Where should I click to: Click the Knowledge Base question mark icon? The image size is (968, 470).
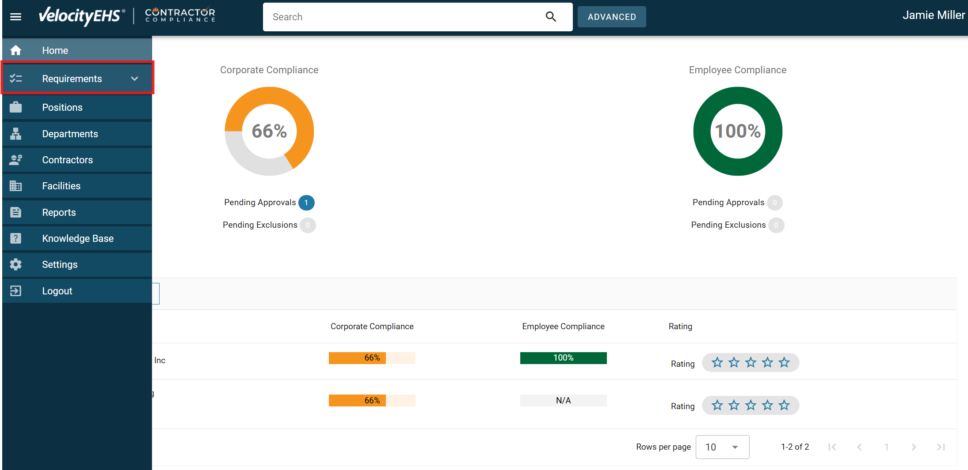[x=16, y=238]
